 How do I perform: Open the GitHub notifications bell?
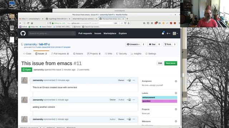[163, 33]
